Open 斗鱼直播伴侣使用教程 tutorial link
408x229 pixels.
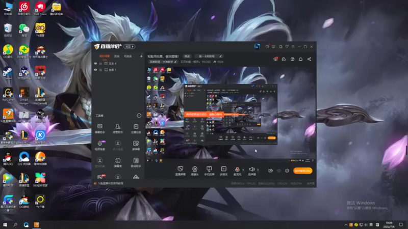click(x=110, y=183)
